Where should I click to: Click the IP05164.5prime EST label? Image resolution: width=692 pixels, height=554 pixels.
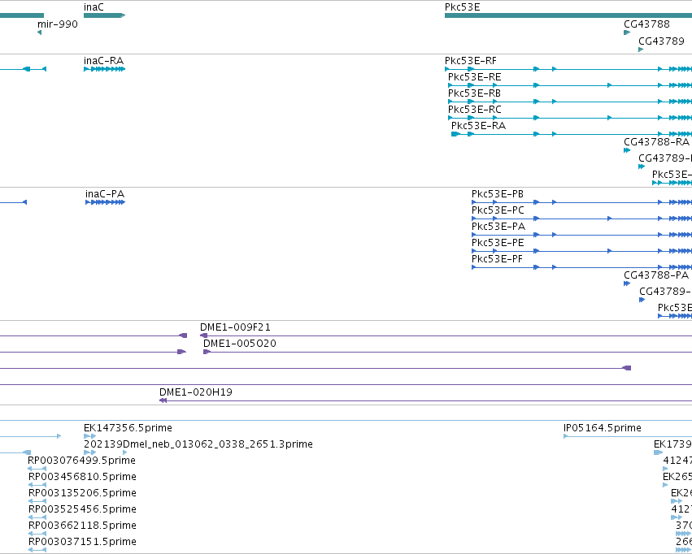pos(603,428)
